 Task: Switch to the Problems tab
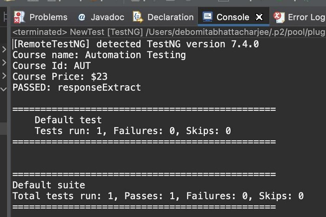click(48, 17)
